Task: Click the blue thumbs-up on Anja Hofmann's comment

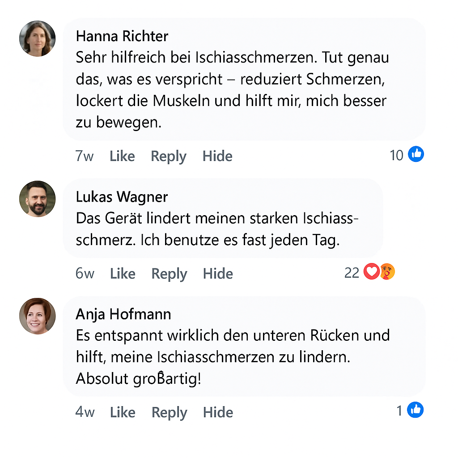Action: click(x=416, y=410)
